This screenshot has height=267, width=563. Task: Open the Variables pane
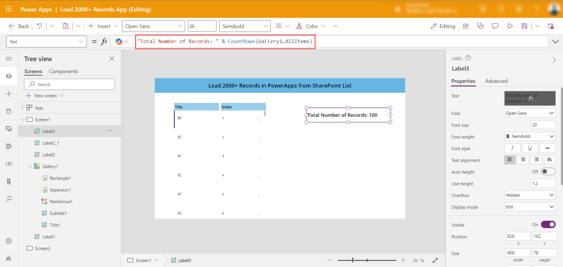[x=8, y=163]
